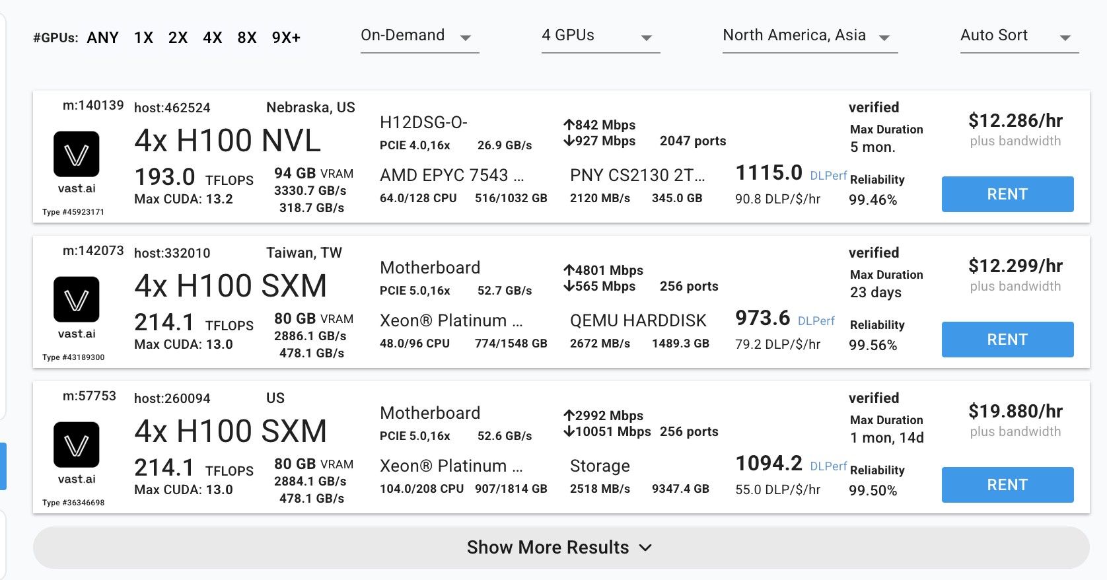Open the North America, Asia region dropdown
This screenshot has width=1107, height=580.
[810, 36]
